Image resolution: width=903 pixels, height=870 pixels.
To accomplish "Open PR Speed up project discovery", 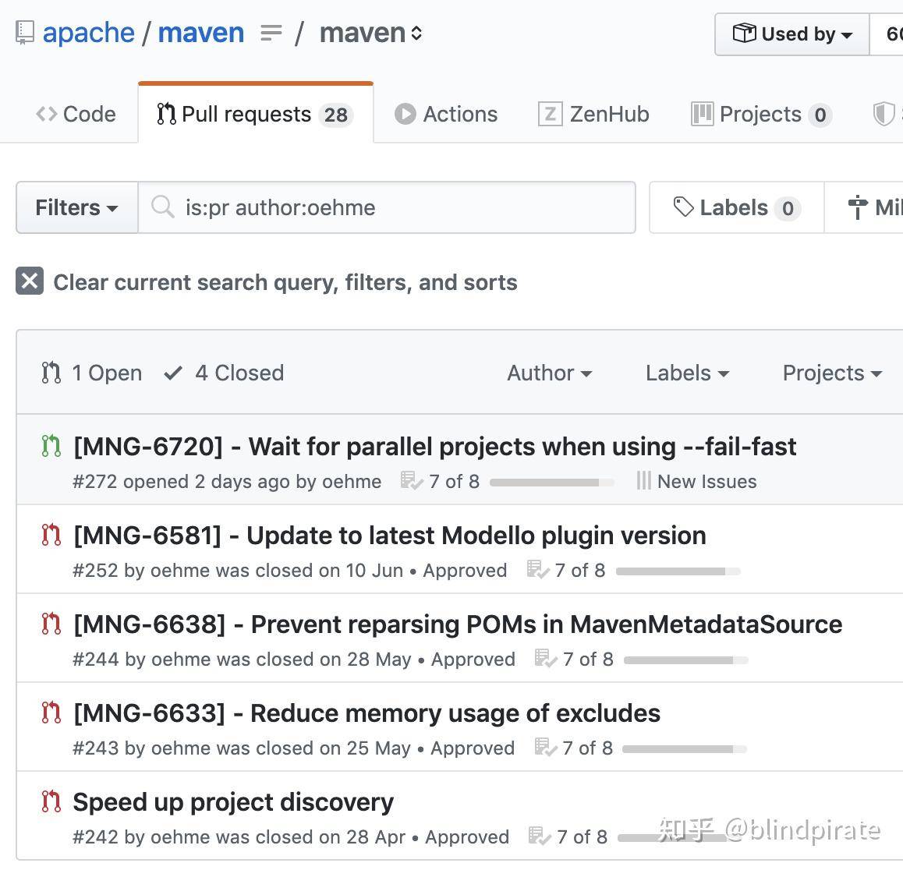I will (x=233, y=802).
